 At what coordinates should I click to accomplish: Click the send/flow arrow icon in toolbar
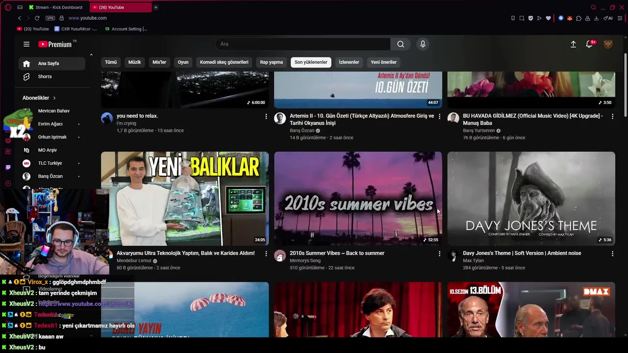point(539,18)
